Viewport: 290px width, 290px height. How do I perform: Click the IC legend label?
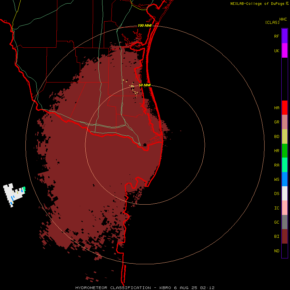pos(276,208)
